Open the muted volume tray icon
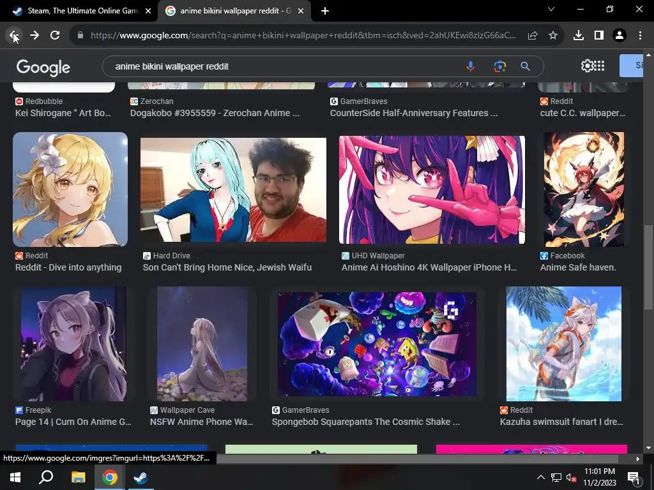This screenshot has width=654, height=490. click(571, 477)
